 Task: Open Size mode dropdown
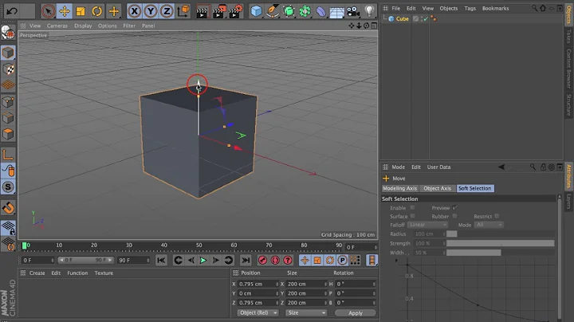[x=306, y=313]
